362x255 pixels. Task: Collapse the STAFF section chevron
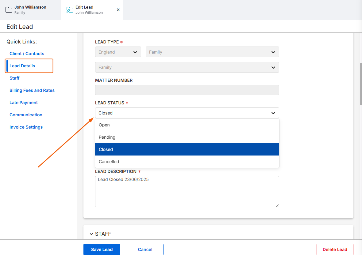[x=91, y=234]
